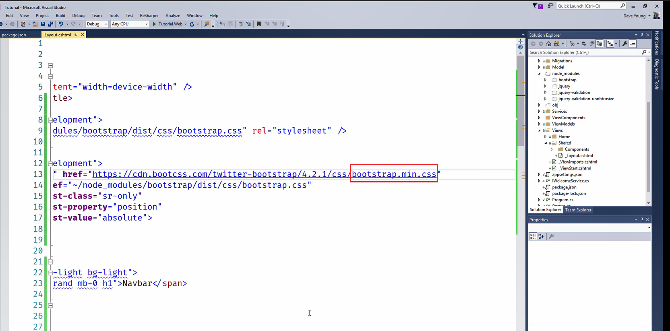Toggle Preview Selected Items in Solution Explorer
The width and height of the screenshot is (670, 331).
point(633,43)
